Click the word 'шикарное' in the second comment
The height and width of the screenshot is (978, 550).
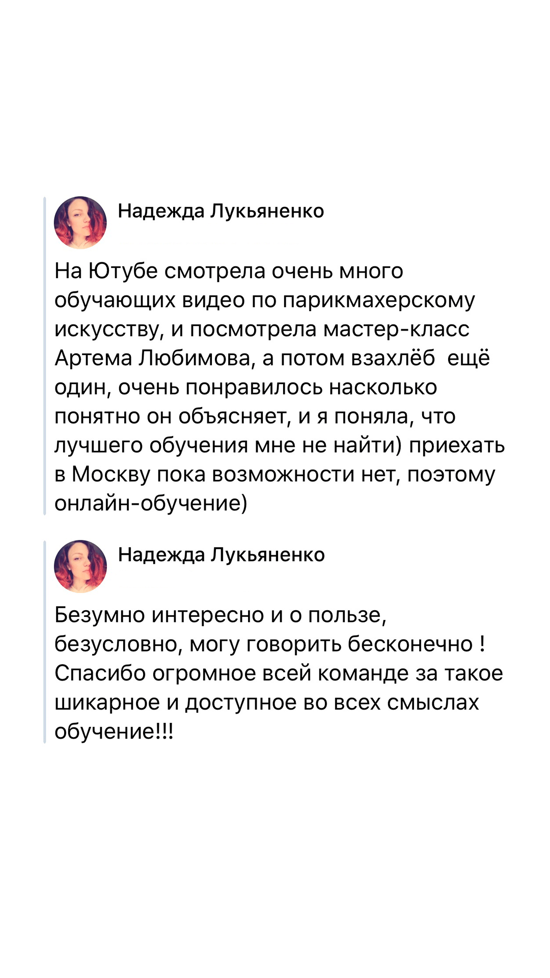(x=107, y=702)
